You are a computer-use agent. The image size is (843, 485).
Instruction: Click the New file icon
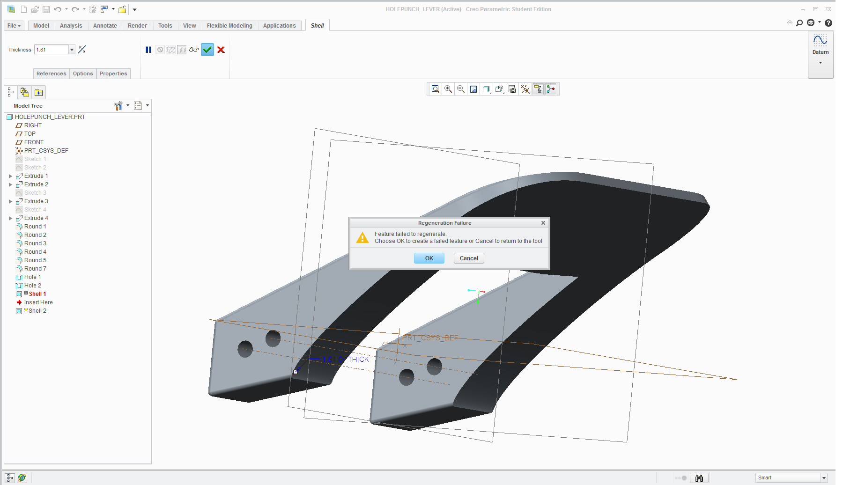(x=24, y=9)
